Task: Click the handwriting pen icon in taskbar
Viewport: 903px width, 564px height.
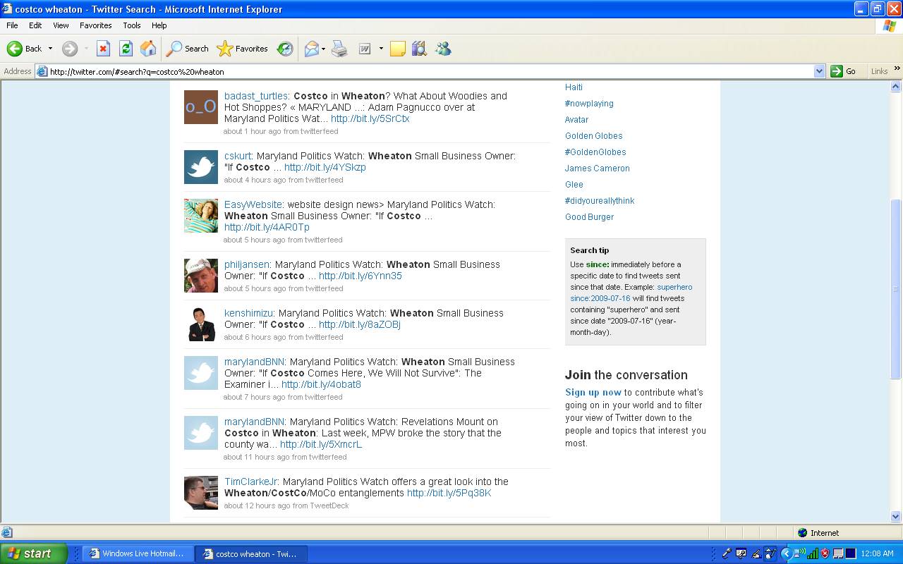Action: click(x=756, y=553)
